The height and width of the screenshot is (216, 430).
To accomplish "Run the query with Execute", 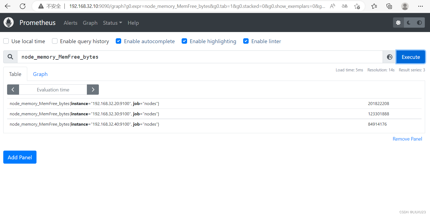I will tap(411, 57).
